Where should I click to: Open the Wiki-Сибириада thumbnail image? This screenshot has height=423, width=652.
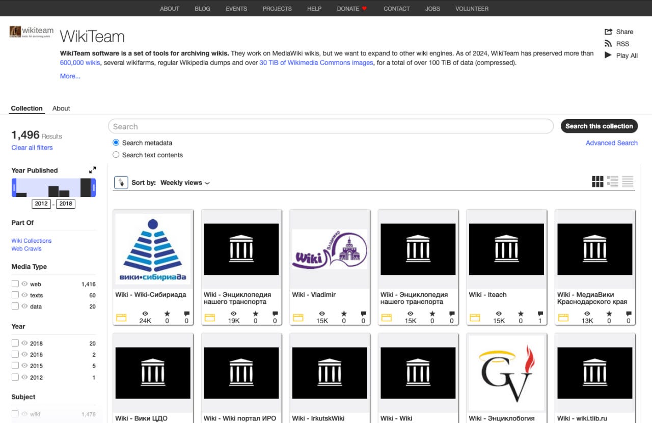(x=153, y=249)
